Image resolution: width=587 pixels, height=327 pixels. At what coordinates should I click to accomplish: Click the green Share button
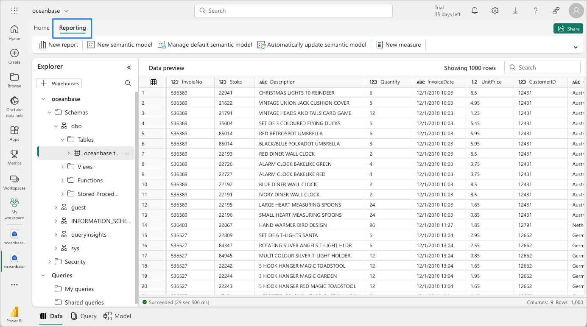(568, 28)
